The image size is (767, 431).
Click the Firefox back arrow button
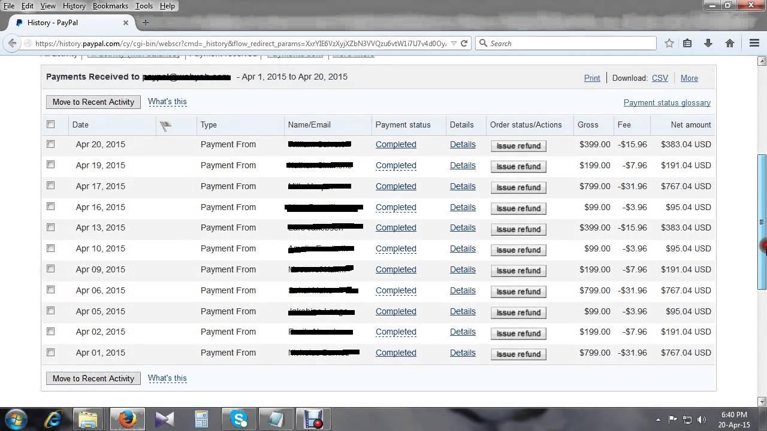(x=12, y=43)
